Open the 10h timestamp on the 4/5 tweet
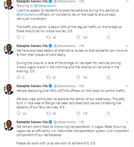134x147 pixels. [x=82, y=86]
